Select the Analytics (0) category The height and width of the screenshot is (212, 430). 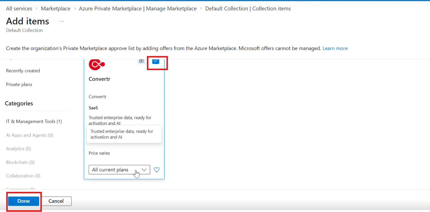point(18,148)
